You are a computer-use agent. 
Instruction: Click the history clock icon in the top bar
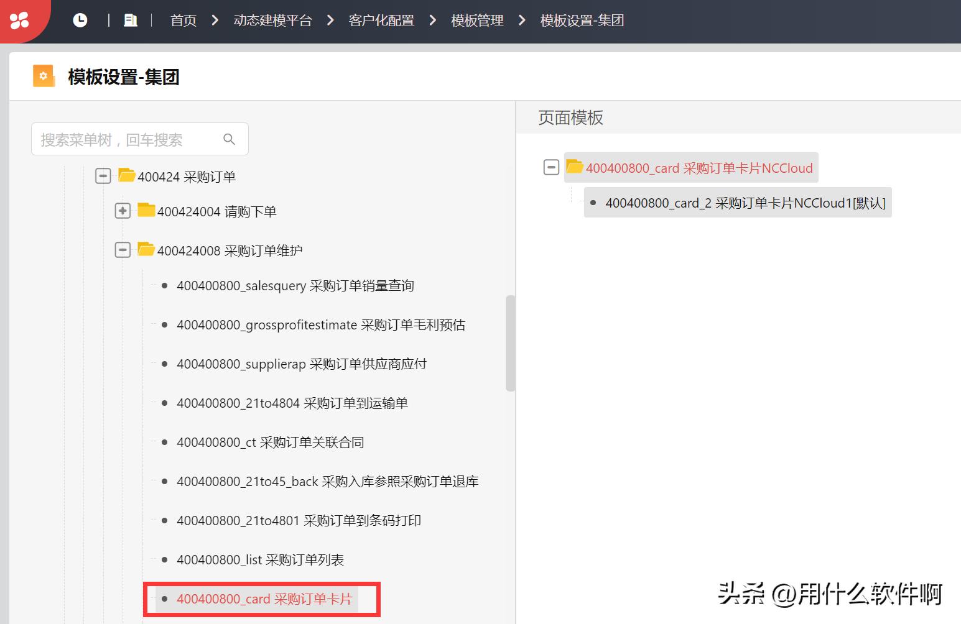tap(80, 19)
